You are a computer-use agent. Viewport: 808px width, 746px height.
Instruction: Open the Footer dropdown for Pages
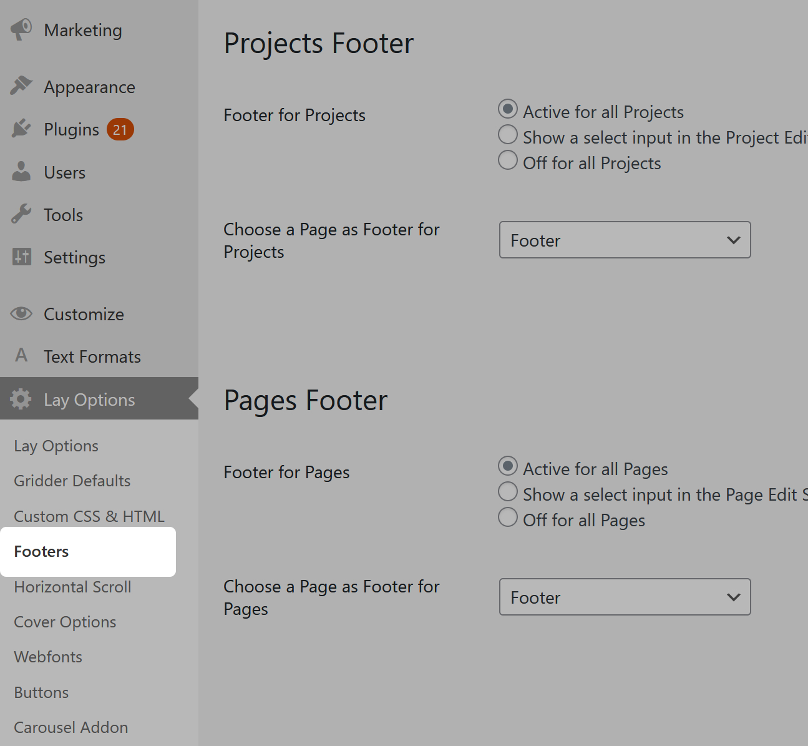[625, 597]
